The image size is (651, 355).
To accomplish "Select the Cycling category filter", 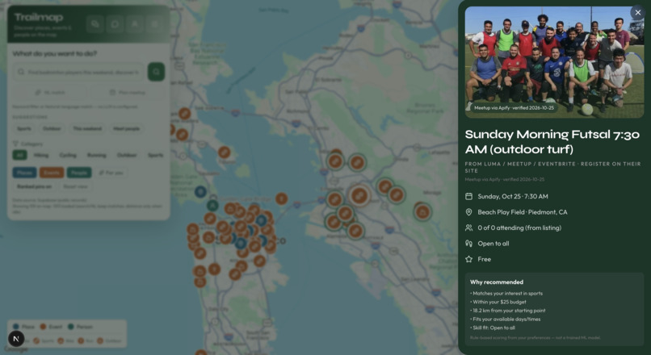I will 68,155.
